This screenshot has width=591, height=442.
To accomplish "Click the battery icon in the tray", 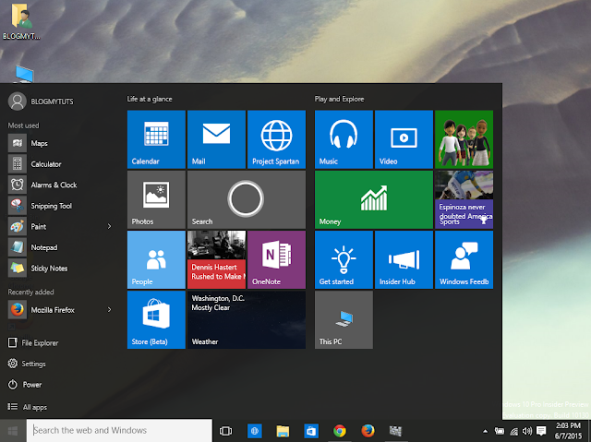I will click(500, 431).
